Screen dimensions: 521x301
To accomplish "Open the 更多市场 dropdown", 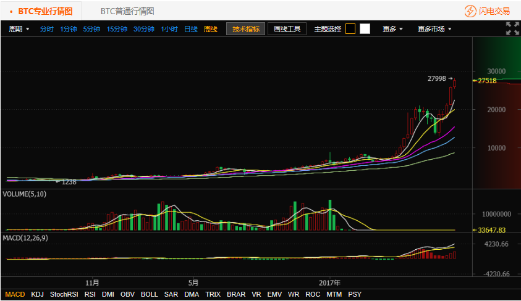I will 434,29.
